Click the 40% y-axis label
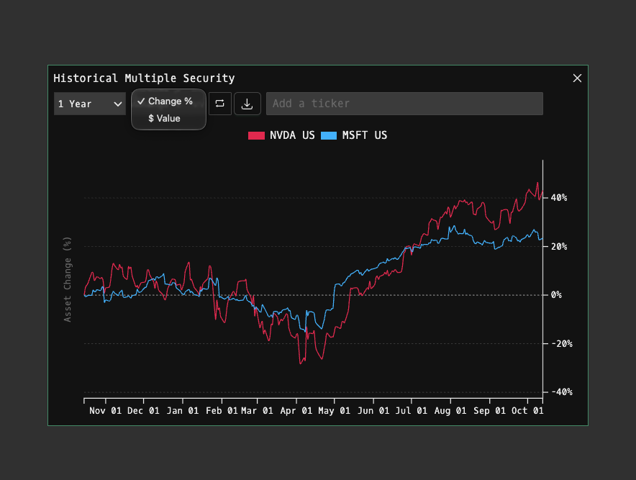The image size is (636, 480). (558, 198)
